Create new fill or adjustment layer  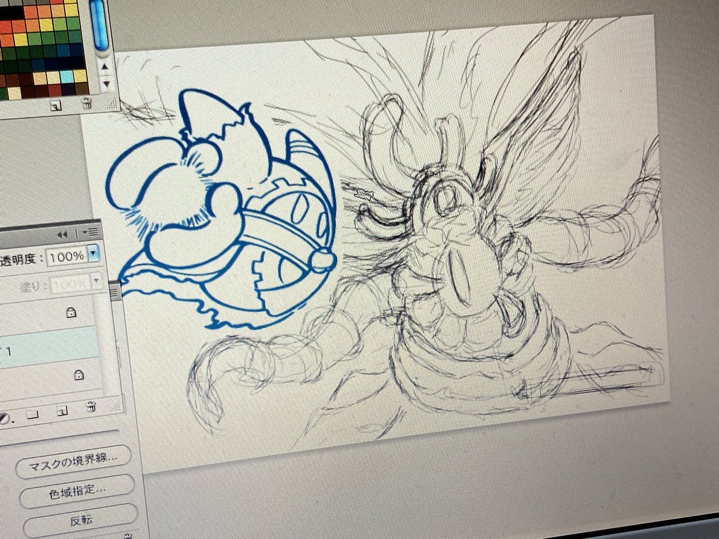pos(5,419)
